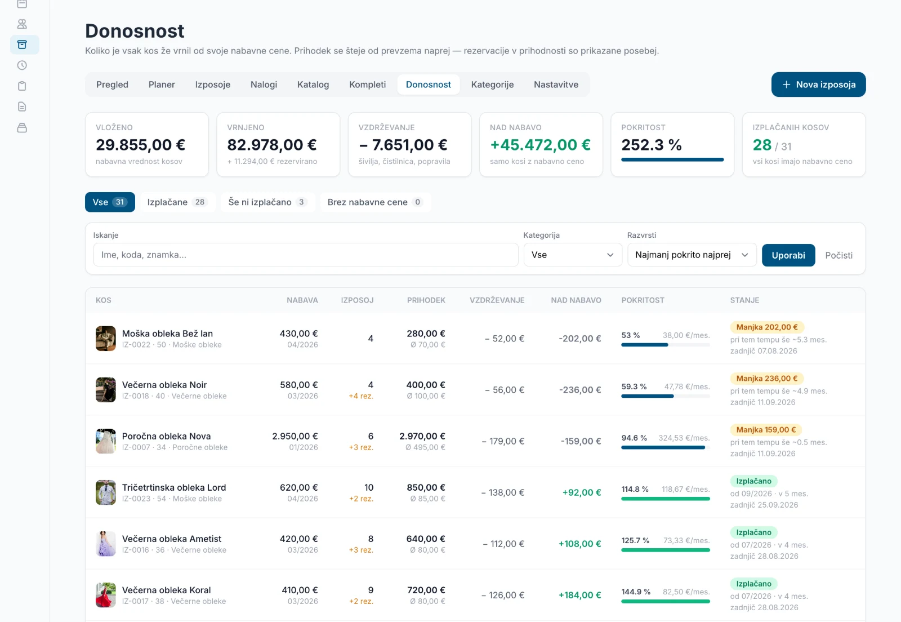Click Večerna obleka Ametist thumbnail

[106, 544]
